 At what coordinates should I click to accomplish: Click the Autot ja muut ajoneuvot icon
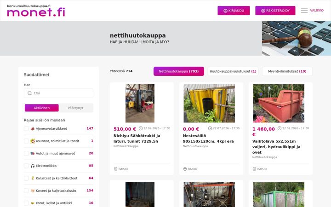coord(33,153)
